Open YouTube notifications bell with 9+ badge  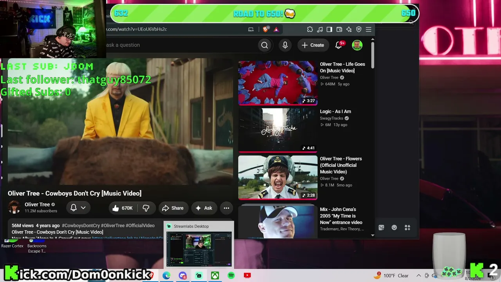339,45
